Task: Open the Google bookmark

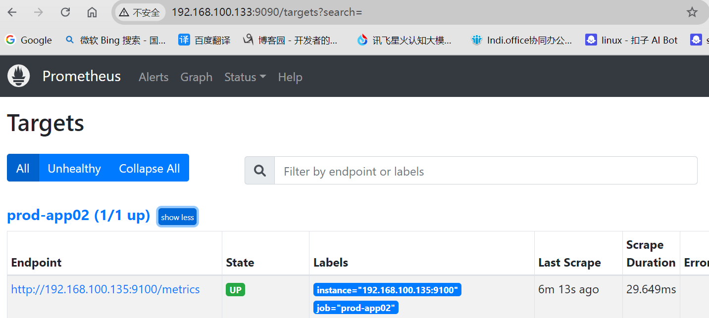Action: click(x=29, y=40)
